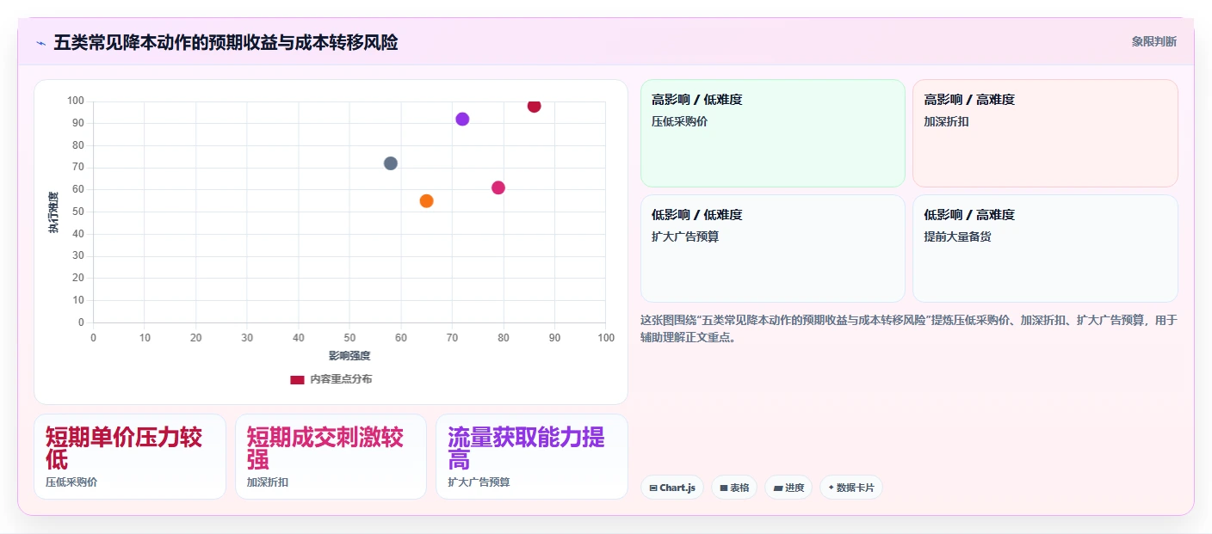The image size is (1212, 534).
Task: Click the 流量获取能力提高 data card
Action: pyautogui.click(x=532, y=457)
